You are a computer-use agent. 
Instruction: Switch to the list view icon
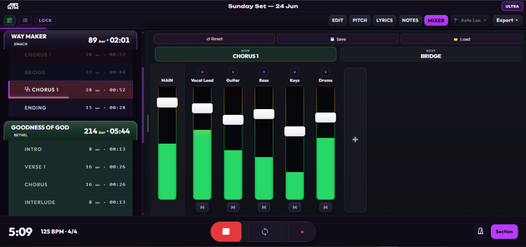pos(25,20)
